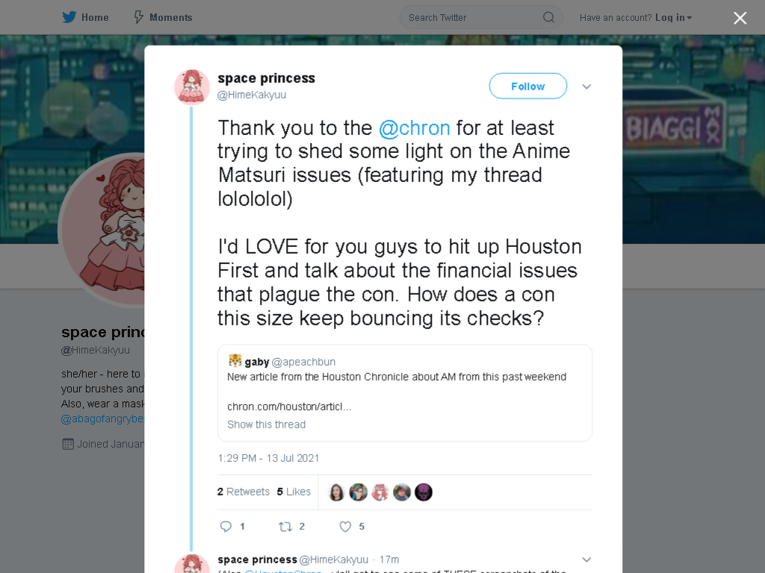Expand the tweet options chevron beside Follow
This screenshot has width=765, height=573.
pyautogui.click(x=586, y=87)
